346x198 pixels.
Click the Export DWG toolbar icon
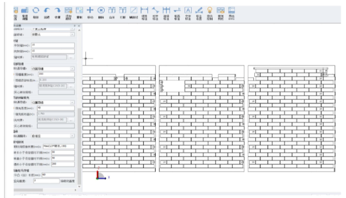pyautogui.click(x=231, y=14)
